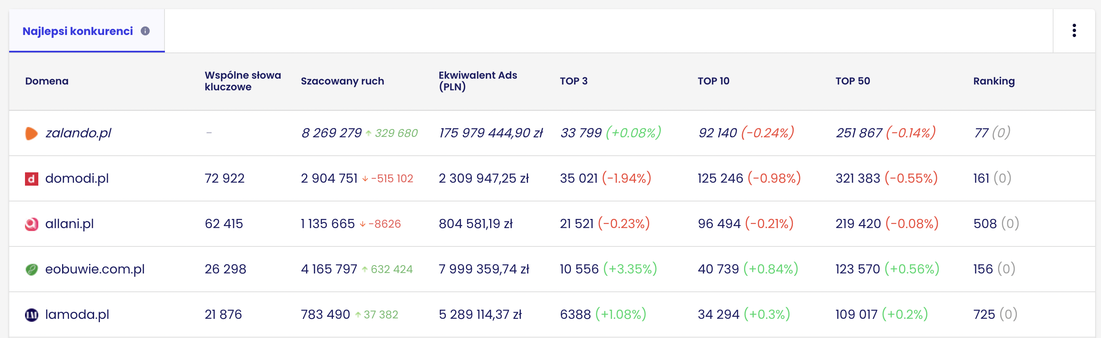1101x338 pixels.
Task: Click domodi.pl ranking value 161
Action: (981, 178)
